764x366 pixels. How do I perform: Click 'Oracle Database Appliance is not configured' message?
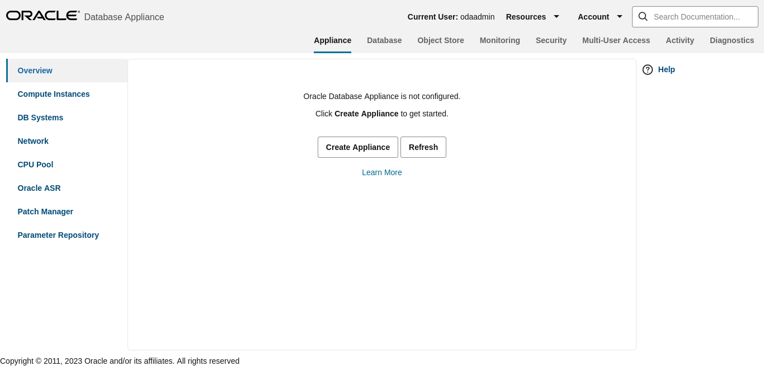click(x=382, y=96)
